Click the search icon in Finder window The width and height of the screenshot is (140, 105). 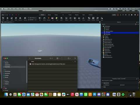(x=75, y=58)
